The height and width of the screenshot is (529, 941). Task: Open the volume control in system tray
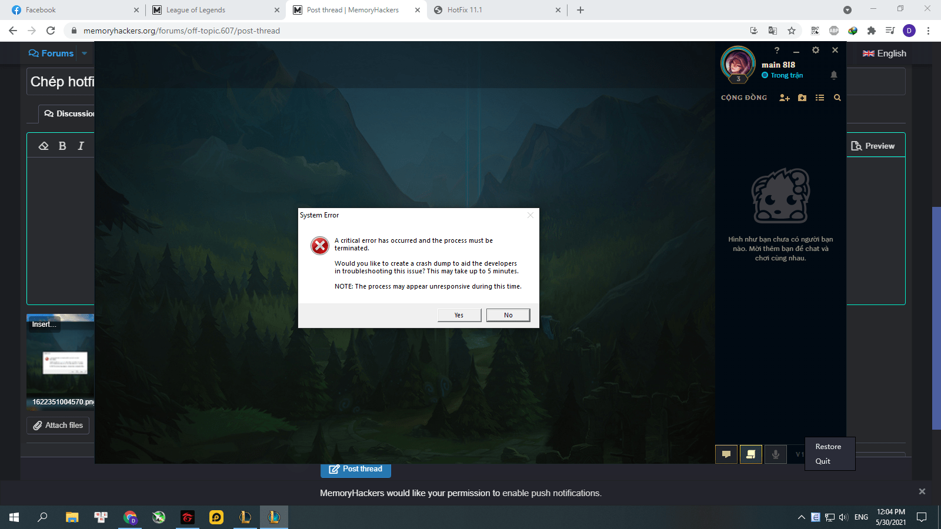(843, 517)
